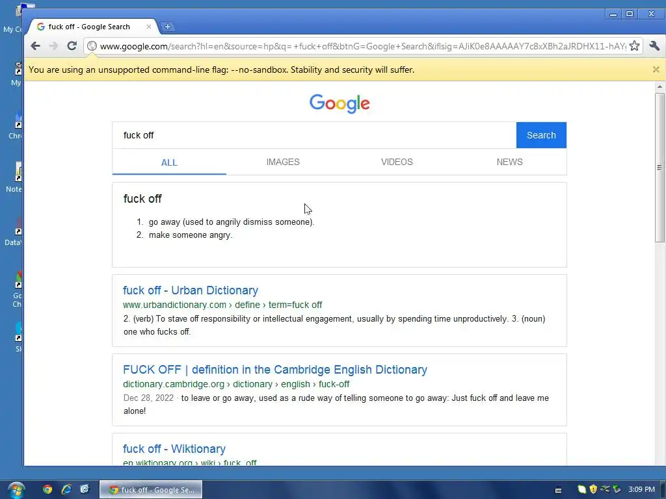
Task: Switch to the NEWS tab
Action: click(x=510, y=162)
